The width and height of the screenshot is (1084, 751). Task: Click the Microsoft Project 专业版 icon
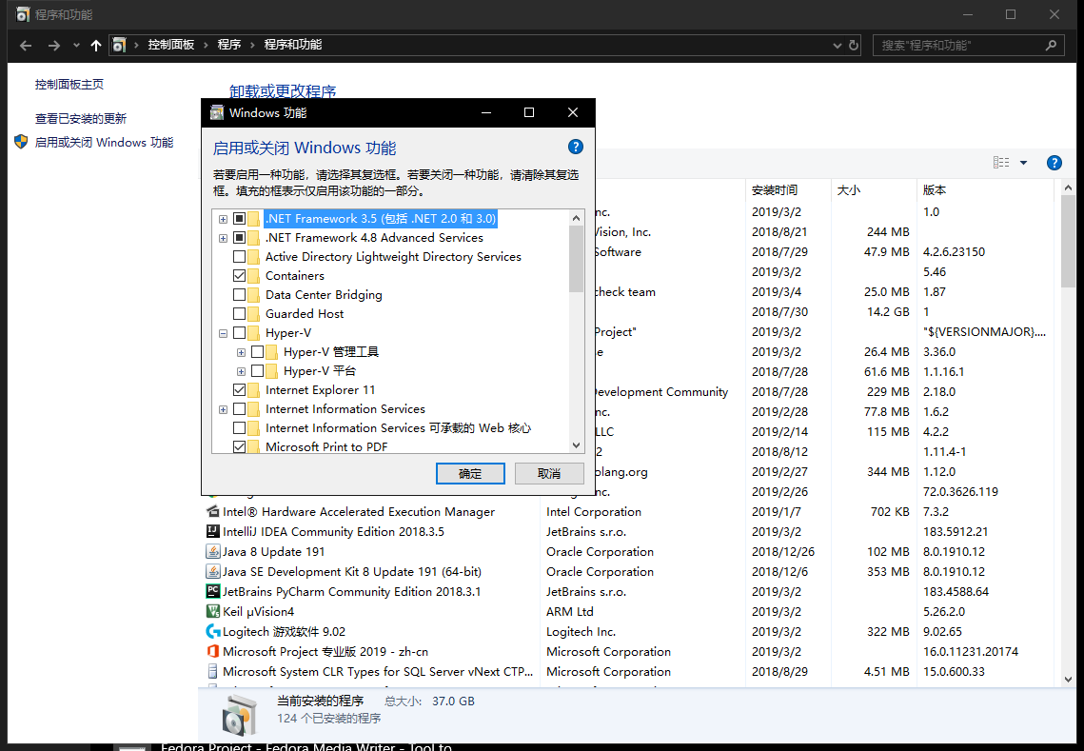pyautogui.click(x=213, y=651)
